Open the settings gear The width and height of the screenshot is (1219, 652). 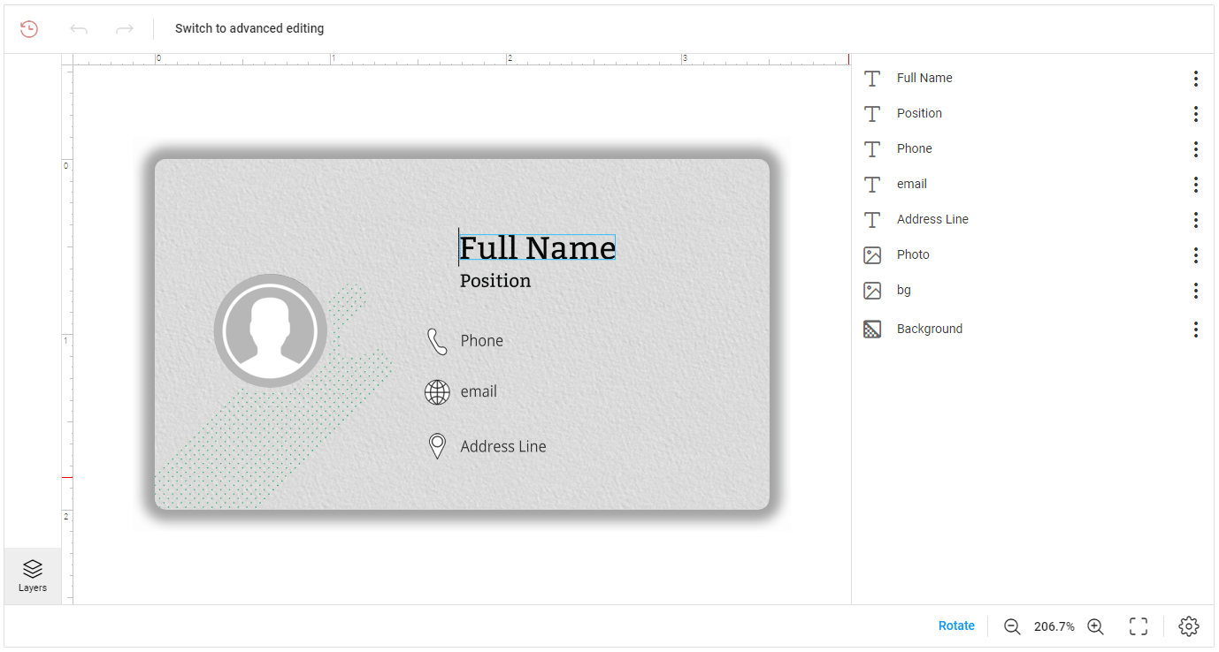(x=1188, y=626)
